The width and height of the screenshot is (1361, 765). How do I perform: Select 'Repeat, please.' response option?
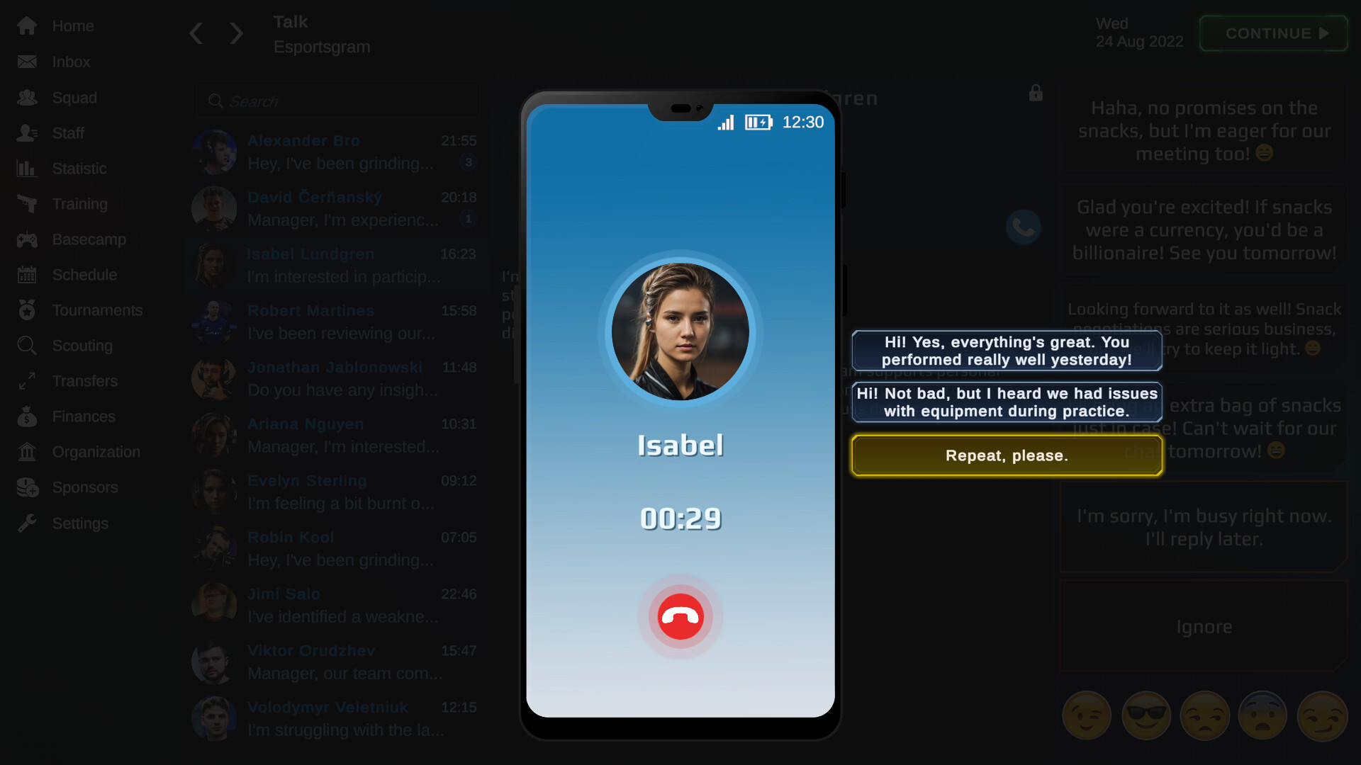point(1007,455)
